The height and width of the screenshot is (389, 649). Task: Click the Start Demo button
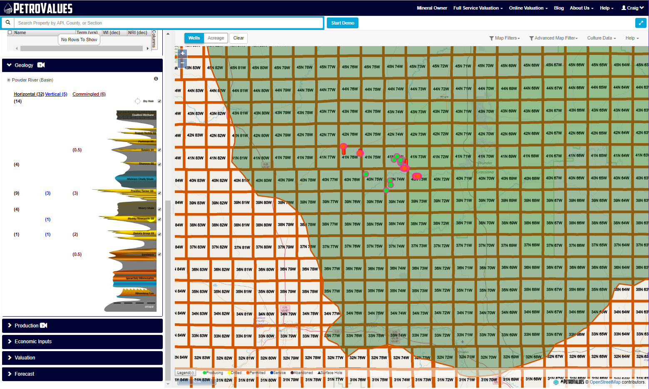343,23
